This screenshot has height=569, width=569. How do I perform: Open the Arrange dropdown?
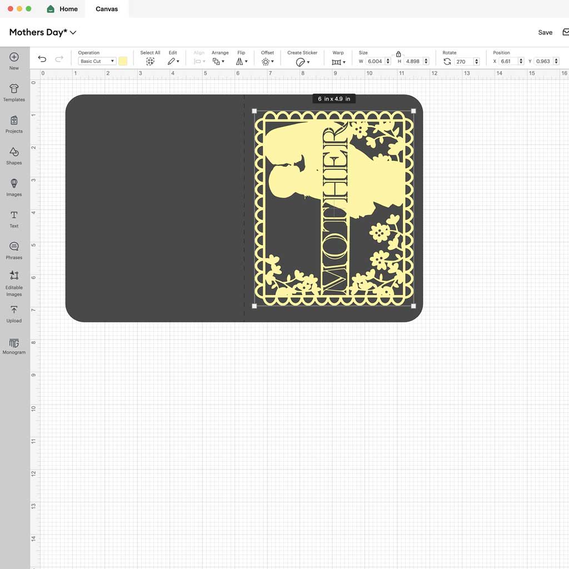pos(218,62)
